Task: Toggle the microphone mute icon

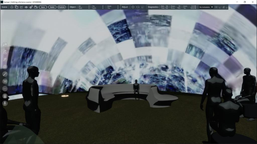Action: (x=5, y=103)
